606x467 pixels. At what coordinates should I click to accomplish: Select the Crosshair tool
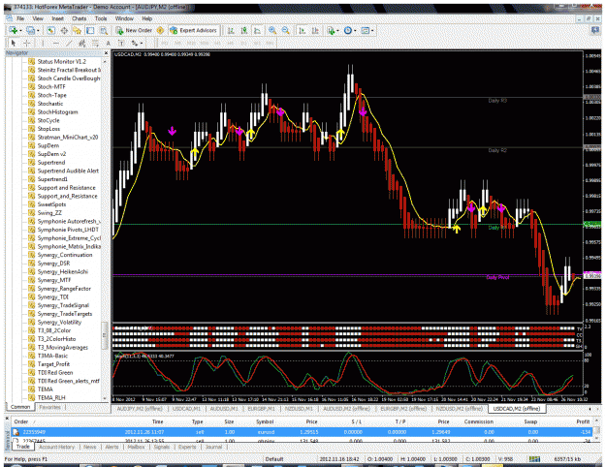[27, 43]
